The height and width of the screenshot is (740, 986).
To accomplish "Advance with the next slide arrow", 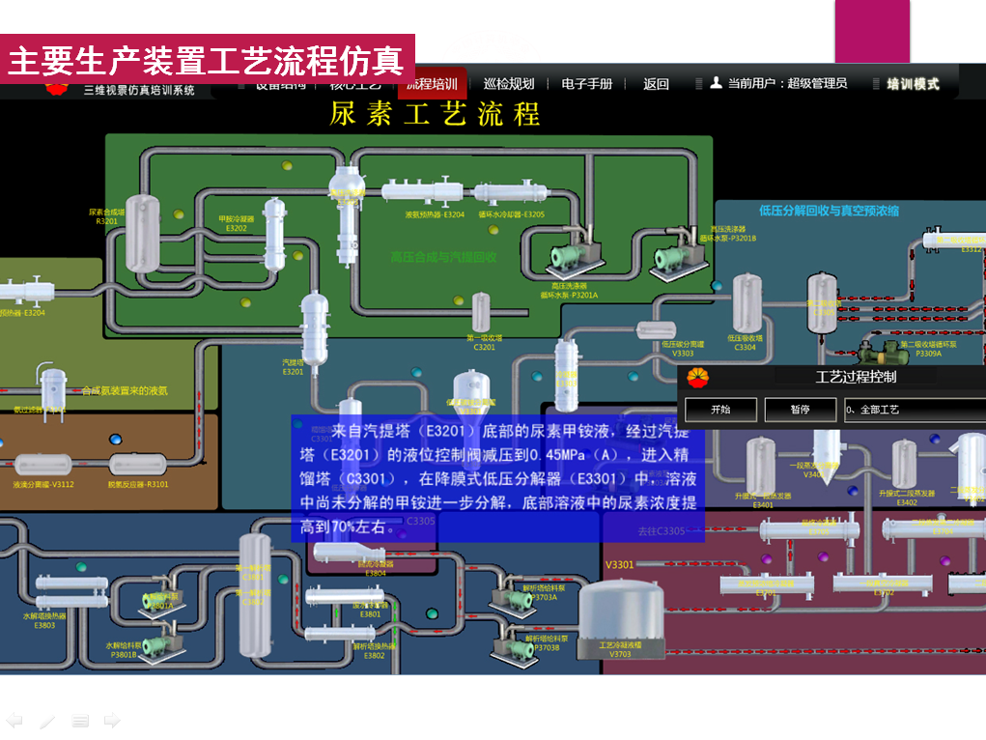I will (x=112, y=720).
